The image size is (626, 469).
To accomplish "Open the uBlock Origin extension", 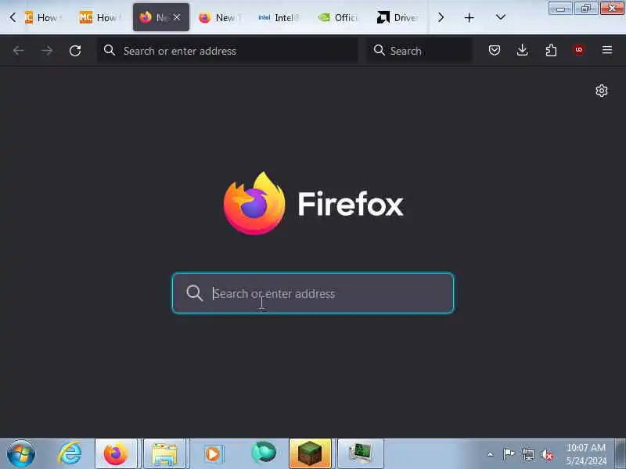I will point(579,50).
